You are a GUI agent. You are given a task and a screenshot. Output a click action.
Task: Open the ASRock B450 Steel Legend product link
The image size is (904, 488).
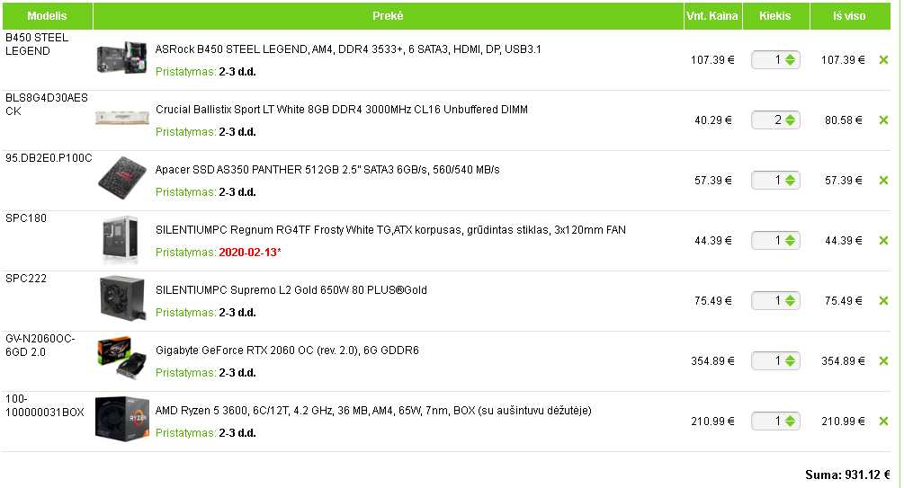pyautogui.click(x=348, y=49)
